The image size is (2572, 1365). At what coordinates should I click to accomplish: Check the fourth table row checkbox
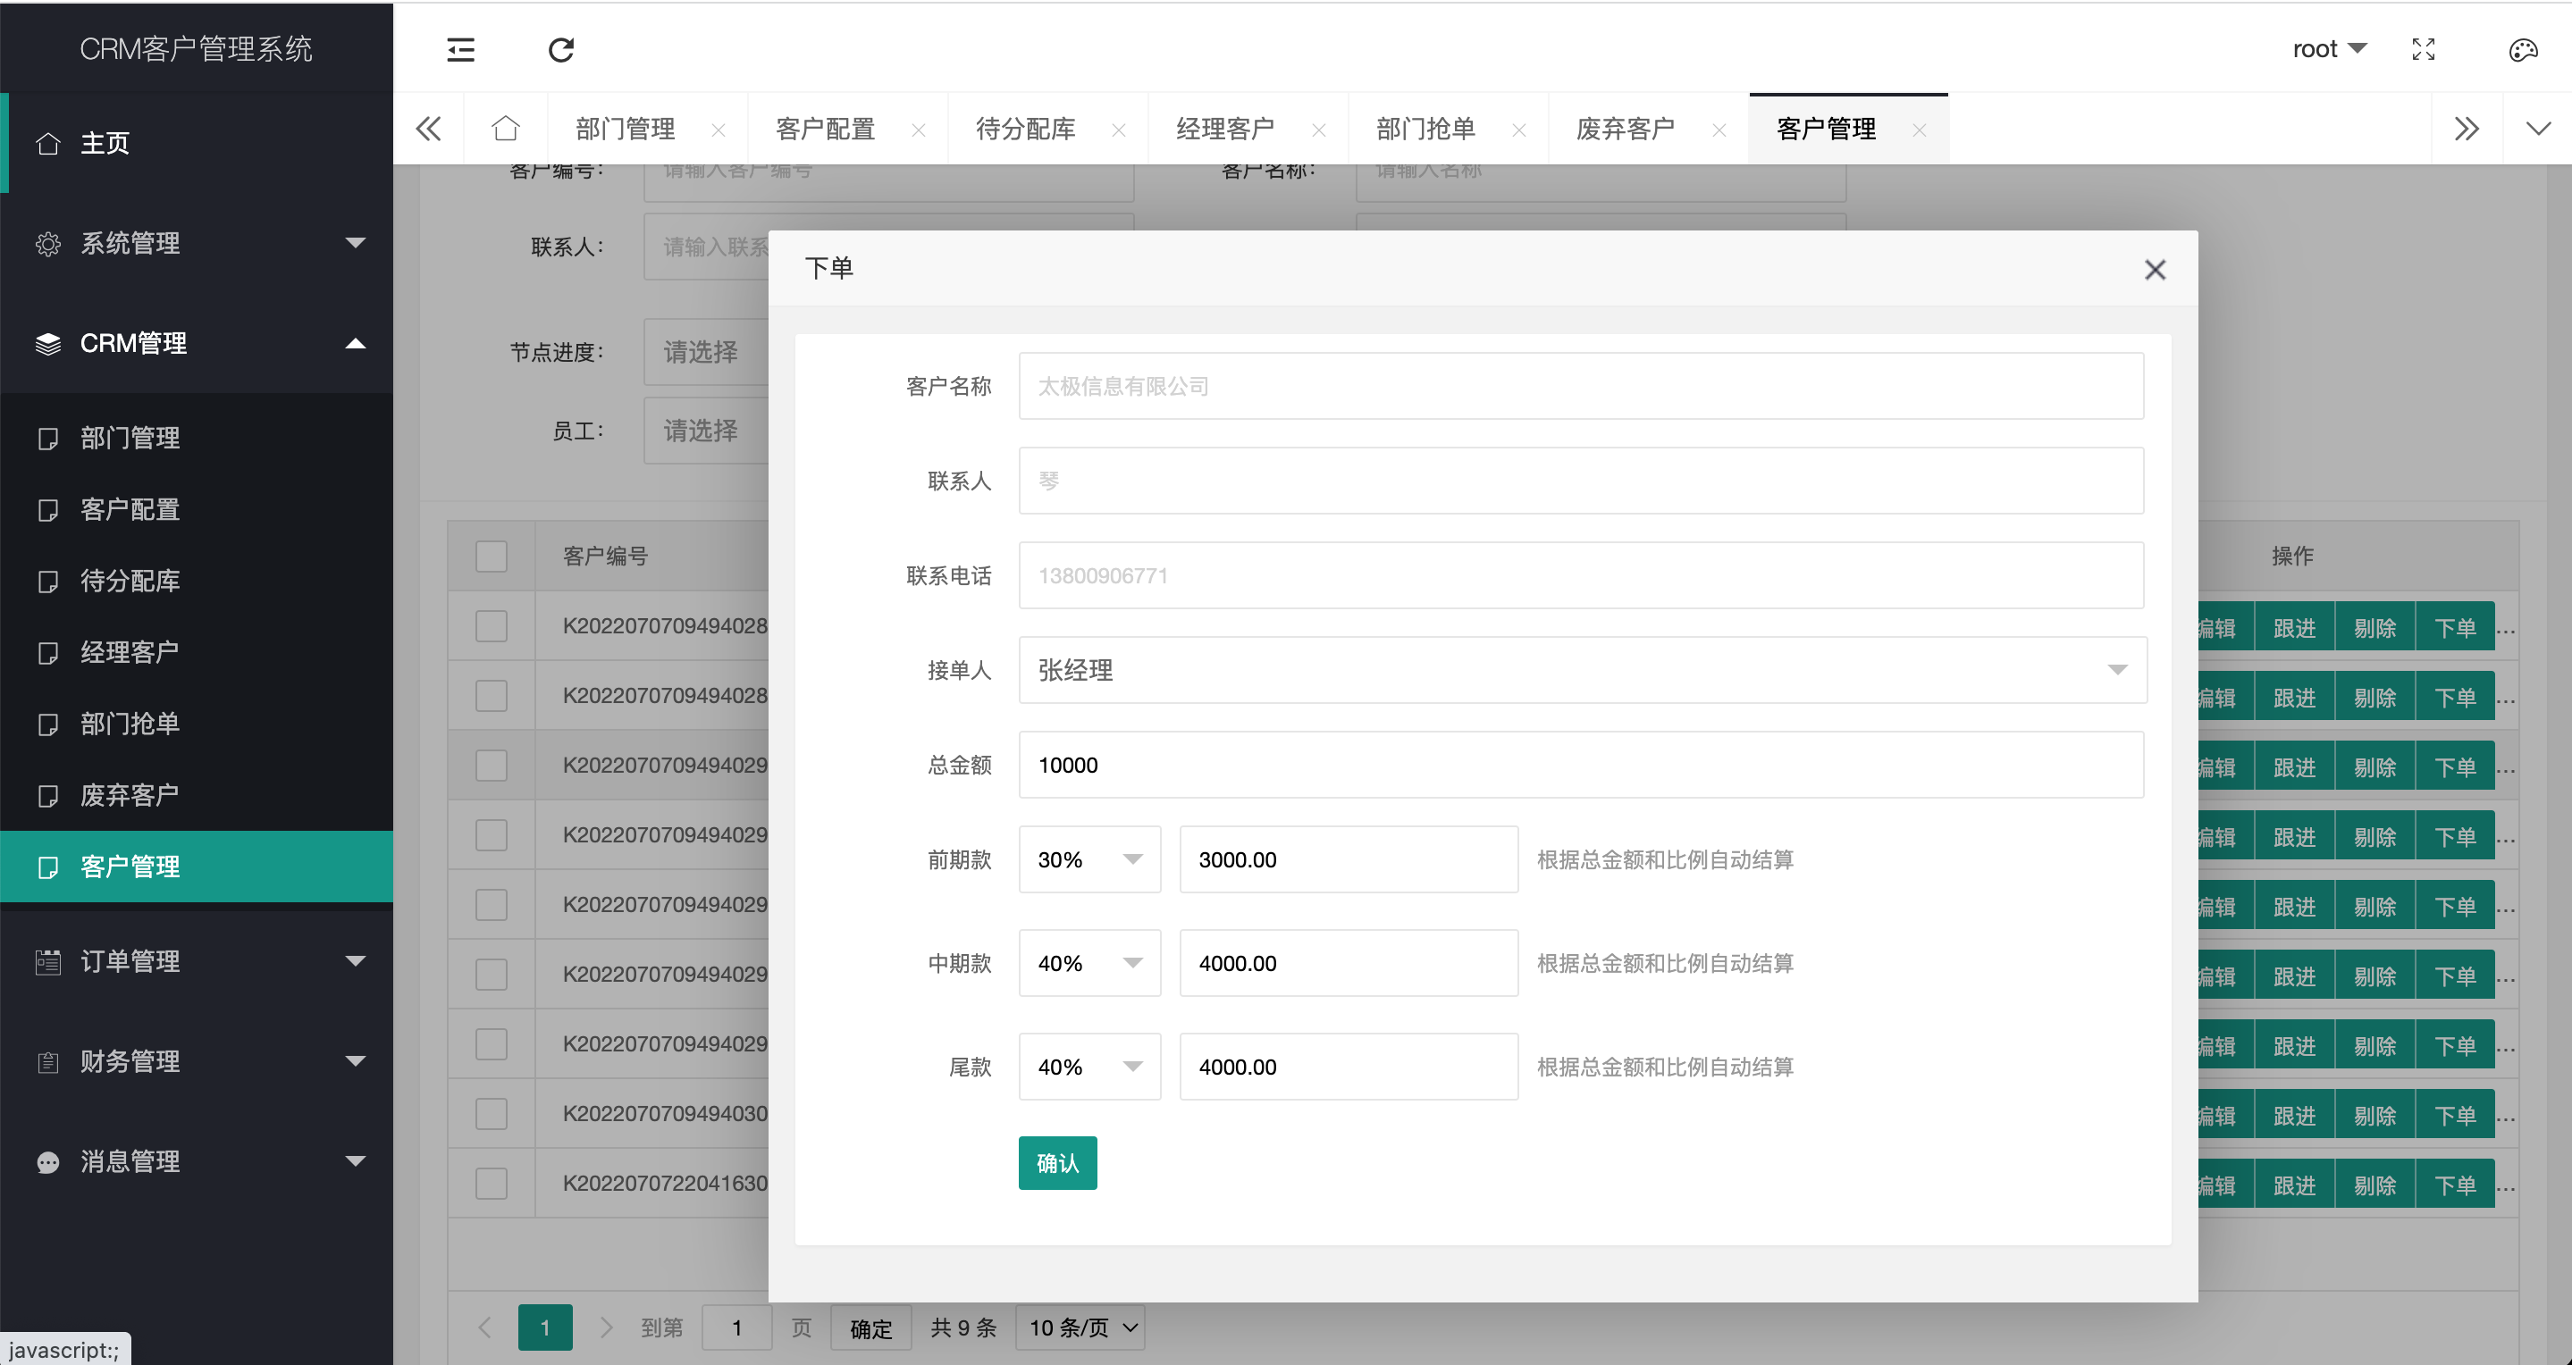(x=492, y=834)
